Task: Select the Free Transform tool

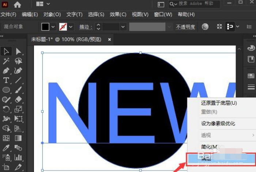Action: 18,119
